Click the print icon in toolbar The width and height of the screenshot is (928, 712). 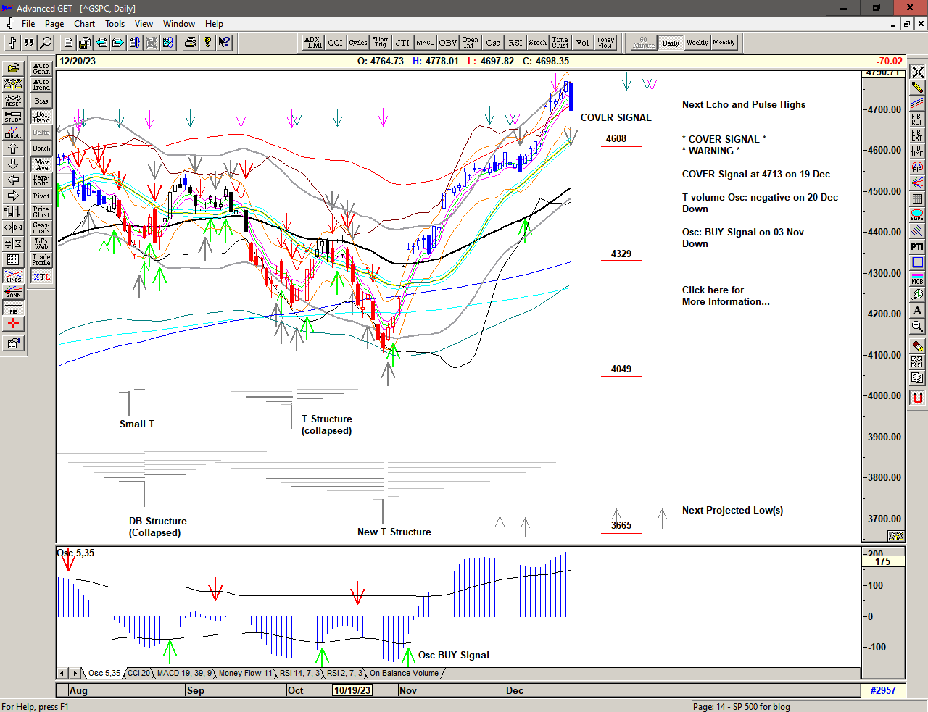click(190, 43)
